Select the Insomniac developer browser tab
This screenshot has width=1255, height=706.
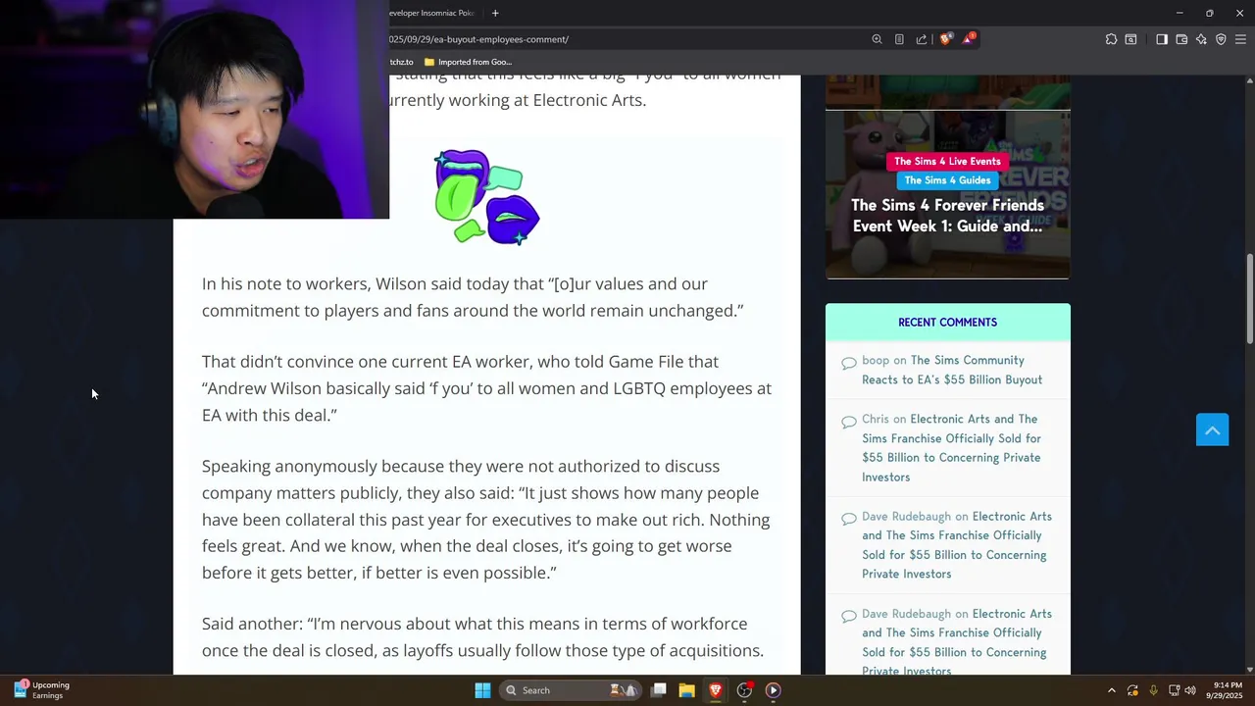click(x=432, y=13)
